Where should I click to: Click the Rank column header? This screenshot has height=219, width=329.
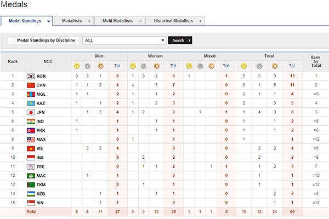pos(13,61)
